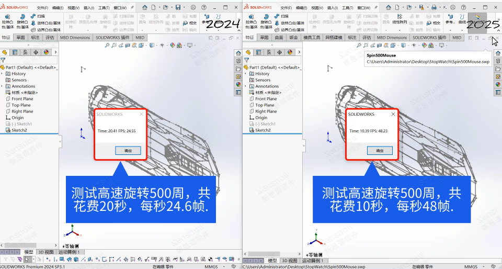Open ConfigurationManager tab icon in 2024 panel
The image size is (502, 269).
[25, 52]
